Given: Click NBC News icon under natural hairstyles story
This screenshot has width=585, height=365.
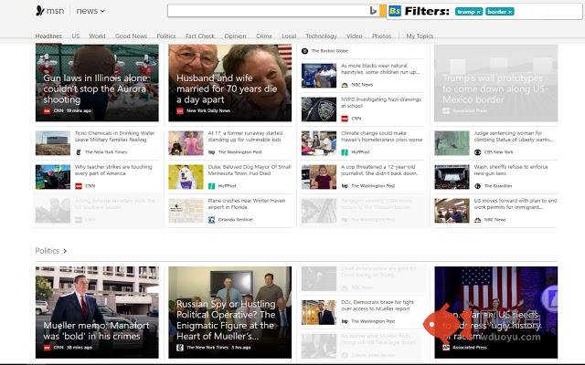Looking at the screenshot, I should tap(345, 85).
